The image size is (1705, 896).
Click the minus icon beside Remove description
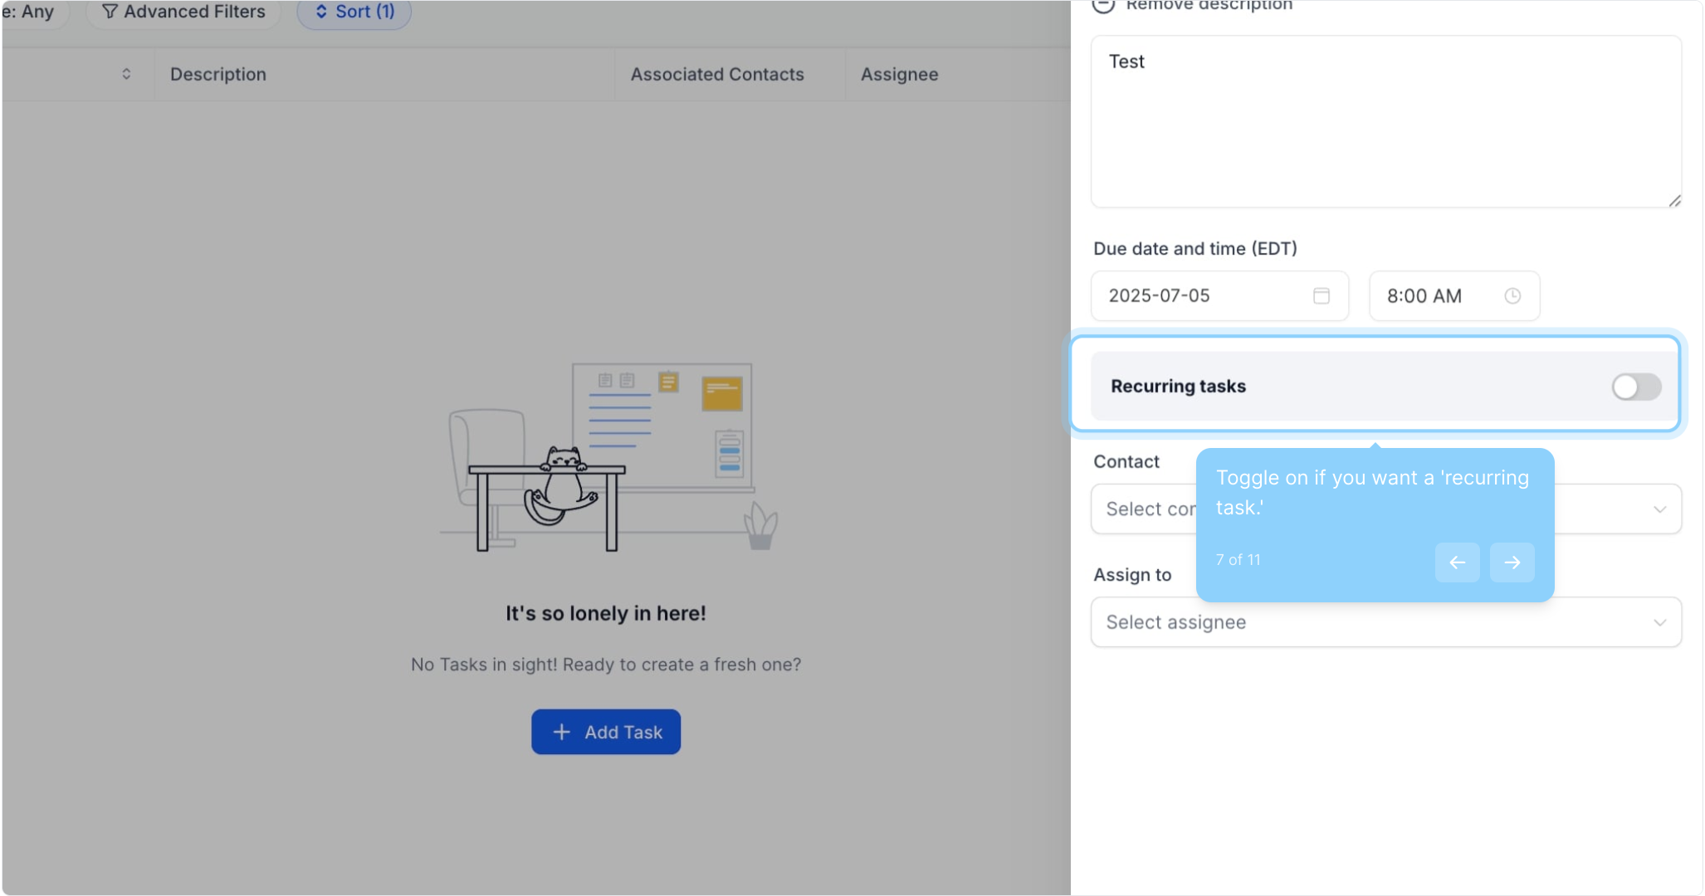[x=1103, y=6]
